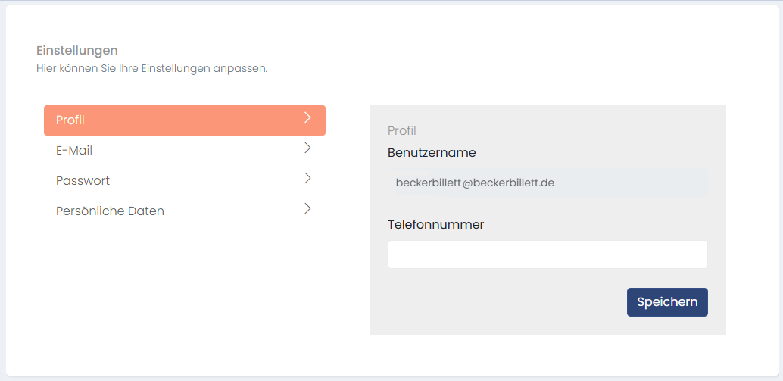Click the chevron arrow in the Profil row
This screenshot has width=783, height=381.
307,117
